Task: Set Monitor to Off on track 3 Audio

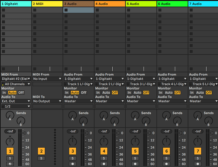Action: coord(84,93)
